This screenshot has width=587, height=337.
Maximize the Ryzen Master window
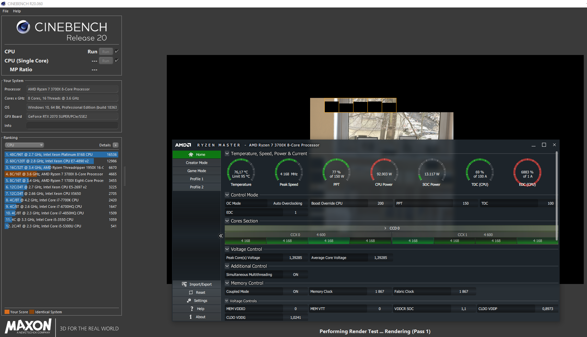[544, 145]
